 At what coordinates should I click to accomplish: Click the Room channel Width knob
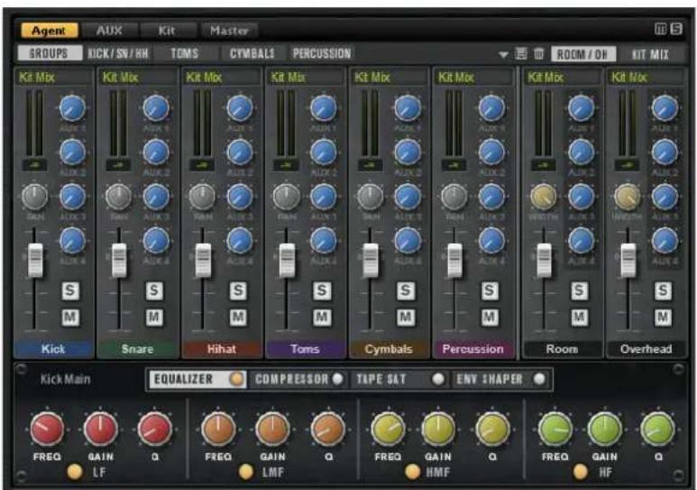tap(543, 196)
